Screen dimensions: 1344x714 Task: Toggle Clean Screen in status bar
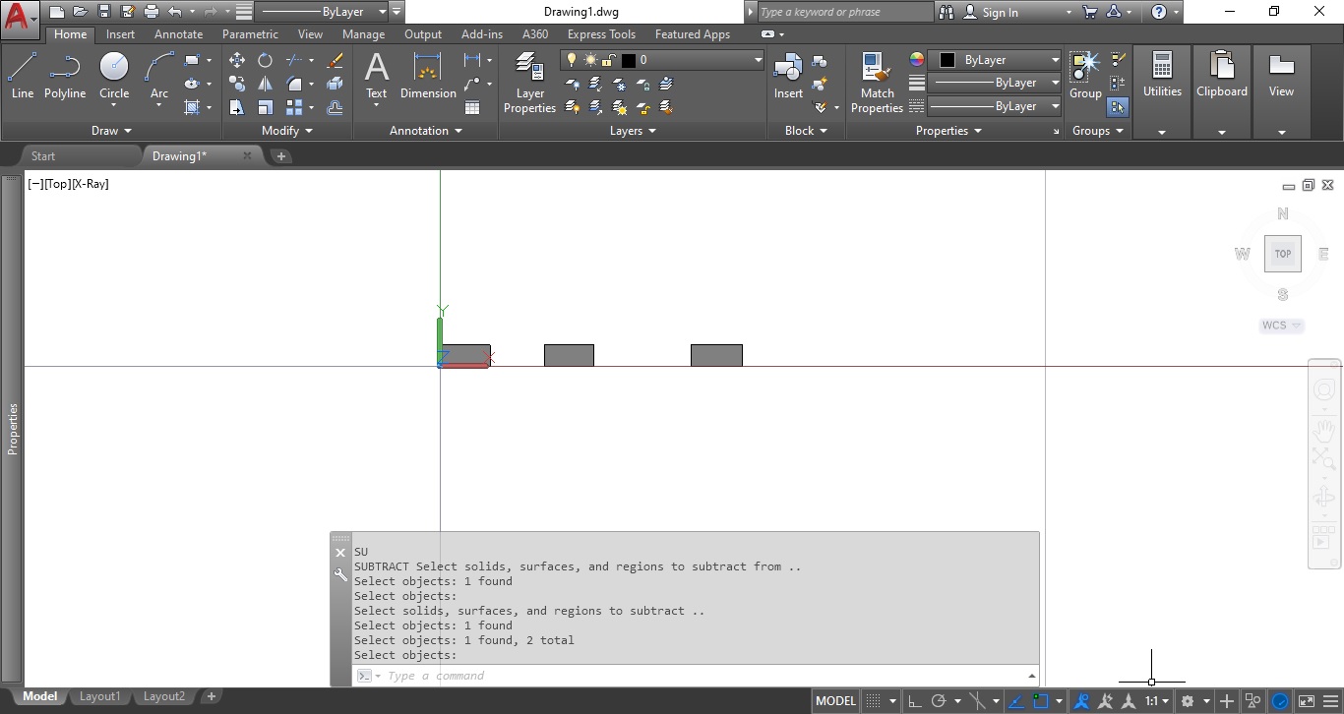(1306, 701)
